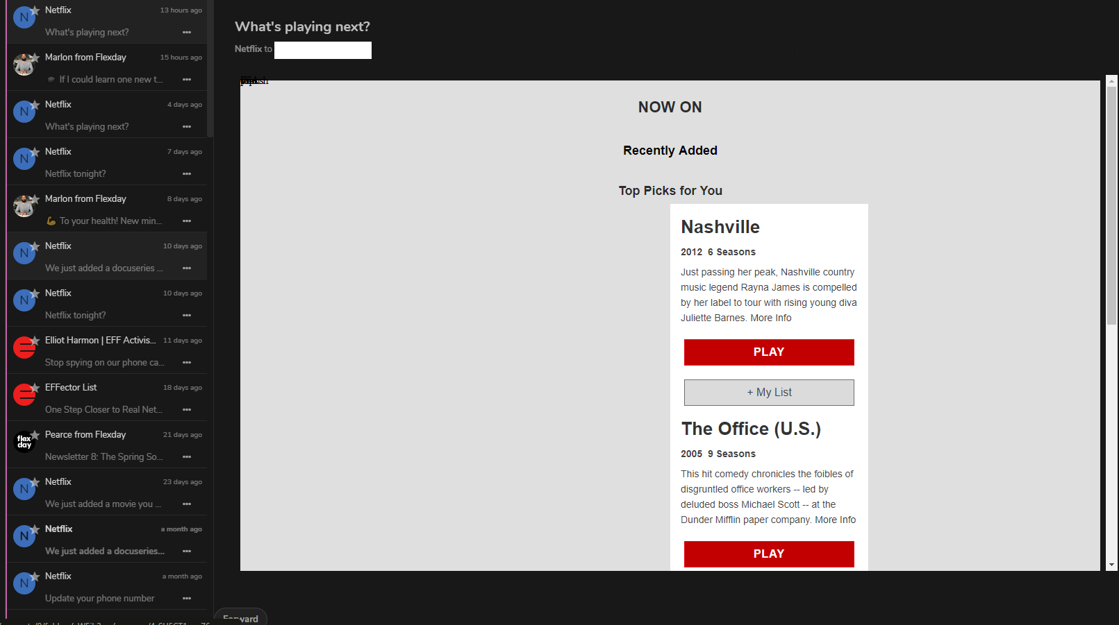Toggle star on 4 days ago Netflix email
Screen dimensions: 1119x625
tap(35, 104)
